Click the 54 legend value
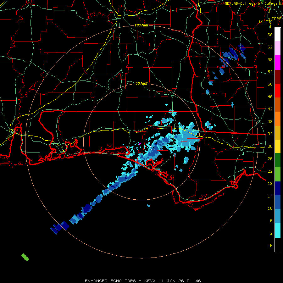 coord(270,72)
